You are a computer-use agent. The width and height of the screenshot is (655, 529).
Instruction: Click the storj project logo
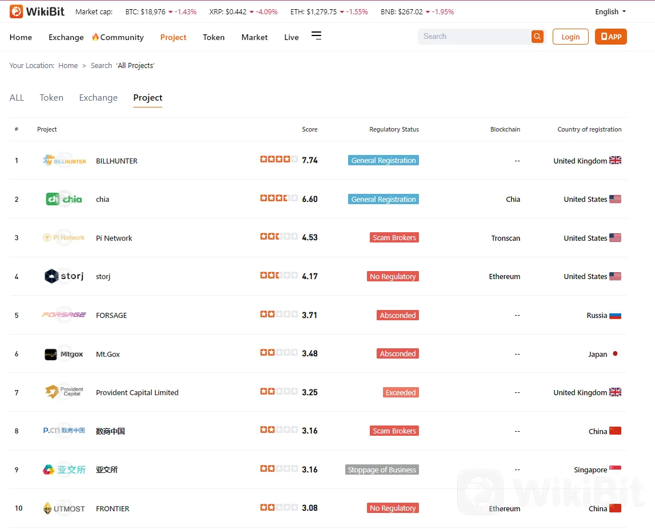coord(64,276)
